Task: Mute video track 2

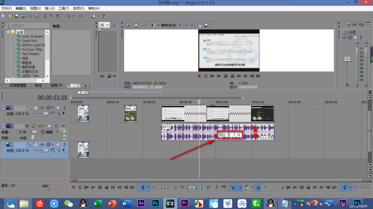Action: pyautogui.click(x=58, y=107)
